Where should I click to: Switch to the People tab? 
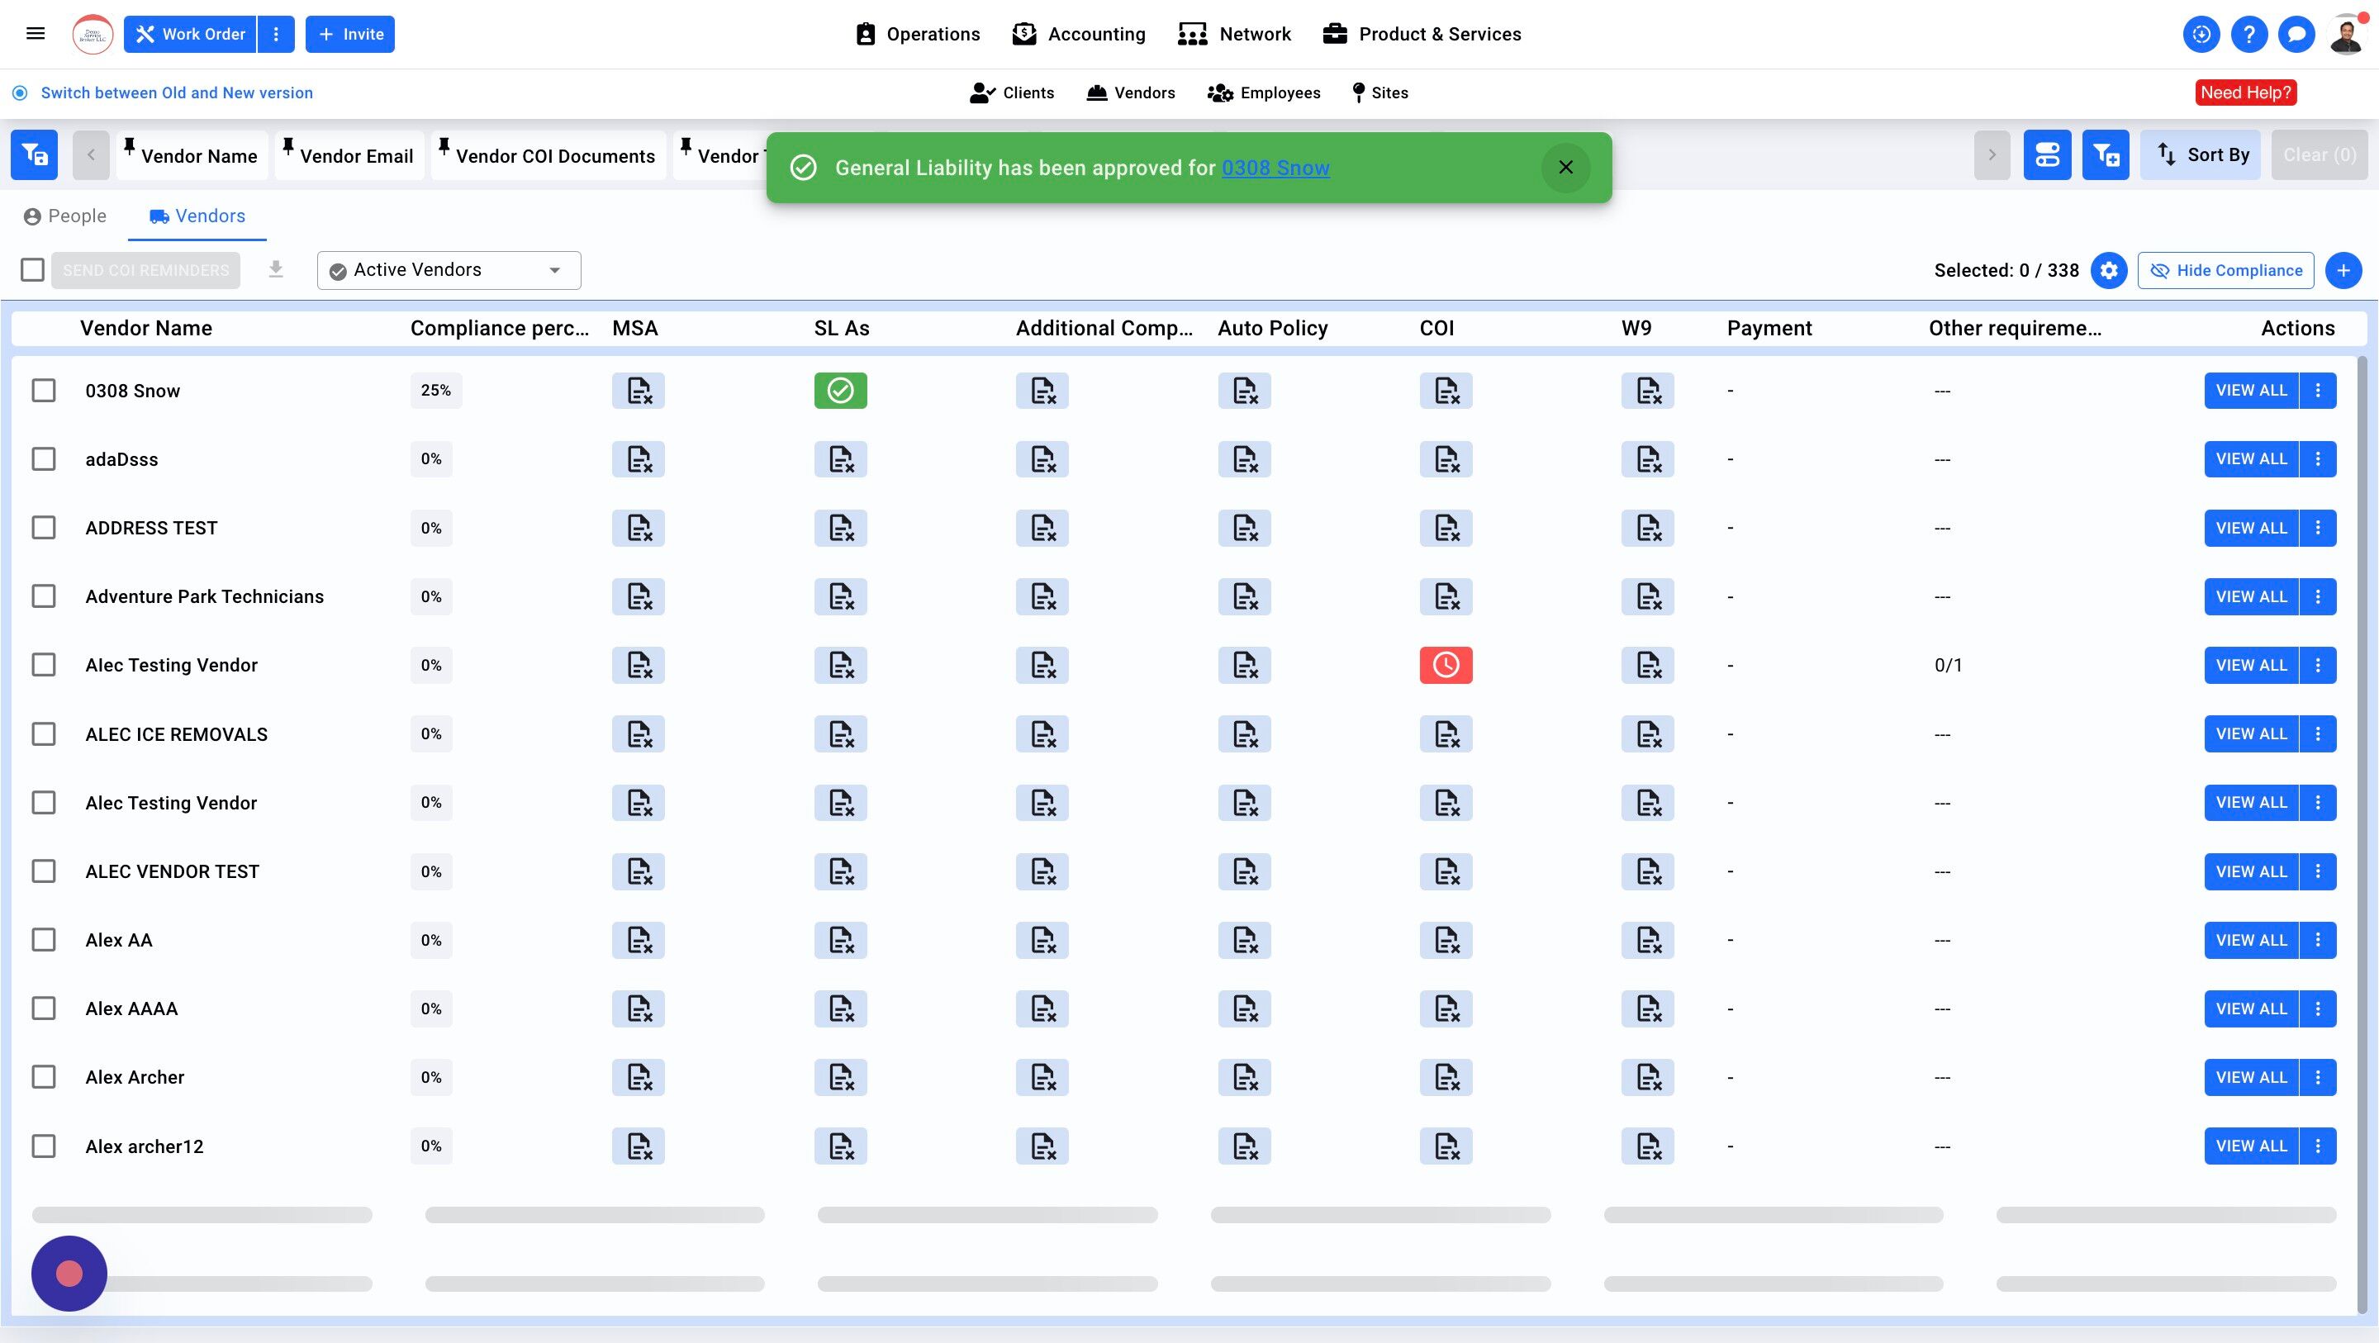click(x=64, y=216)
